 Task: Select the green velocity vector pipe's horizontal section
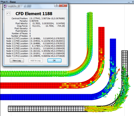34,74
